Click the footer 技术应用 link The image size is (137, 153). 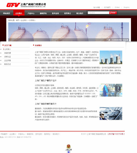pyautogui.click(x=39, y=134)
